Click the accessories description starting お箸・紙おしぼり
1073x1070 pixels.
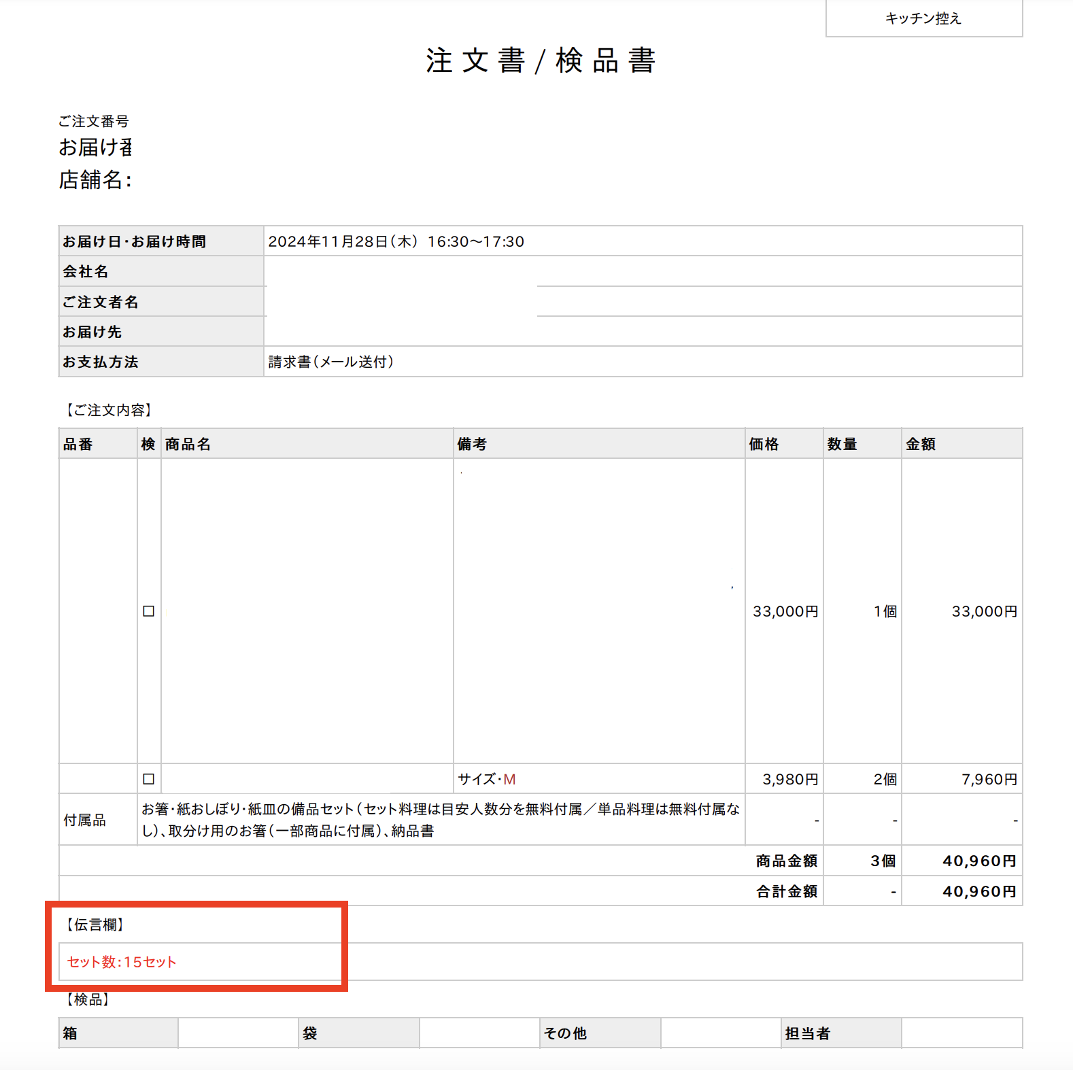tap(441, 820)
